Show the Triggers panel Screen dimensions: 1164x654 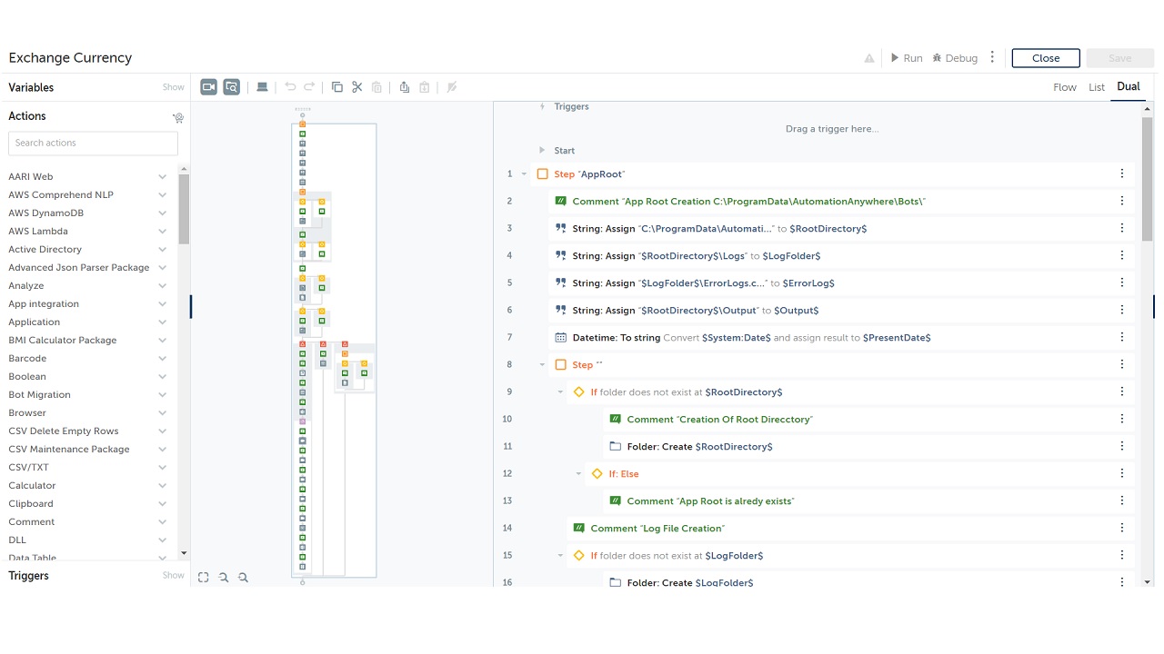(x=173, y=575)
